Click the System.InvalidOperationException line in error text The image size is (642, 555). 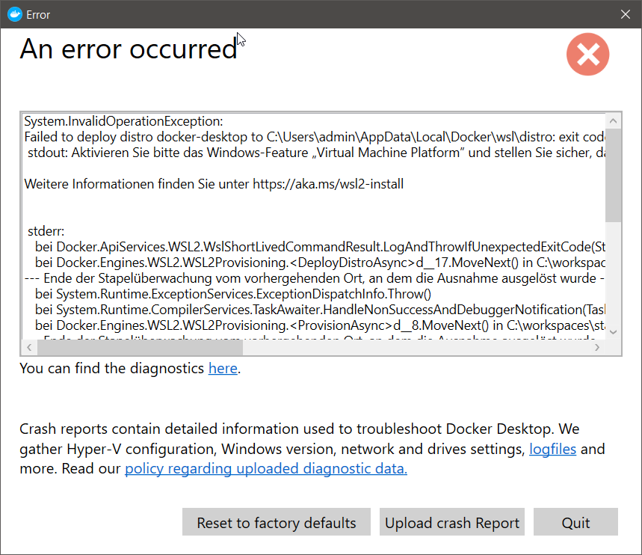point(123,121)
